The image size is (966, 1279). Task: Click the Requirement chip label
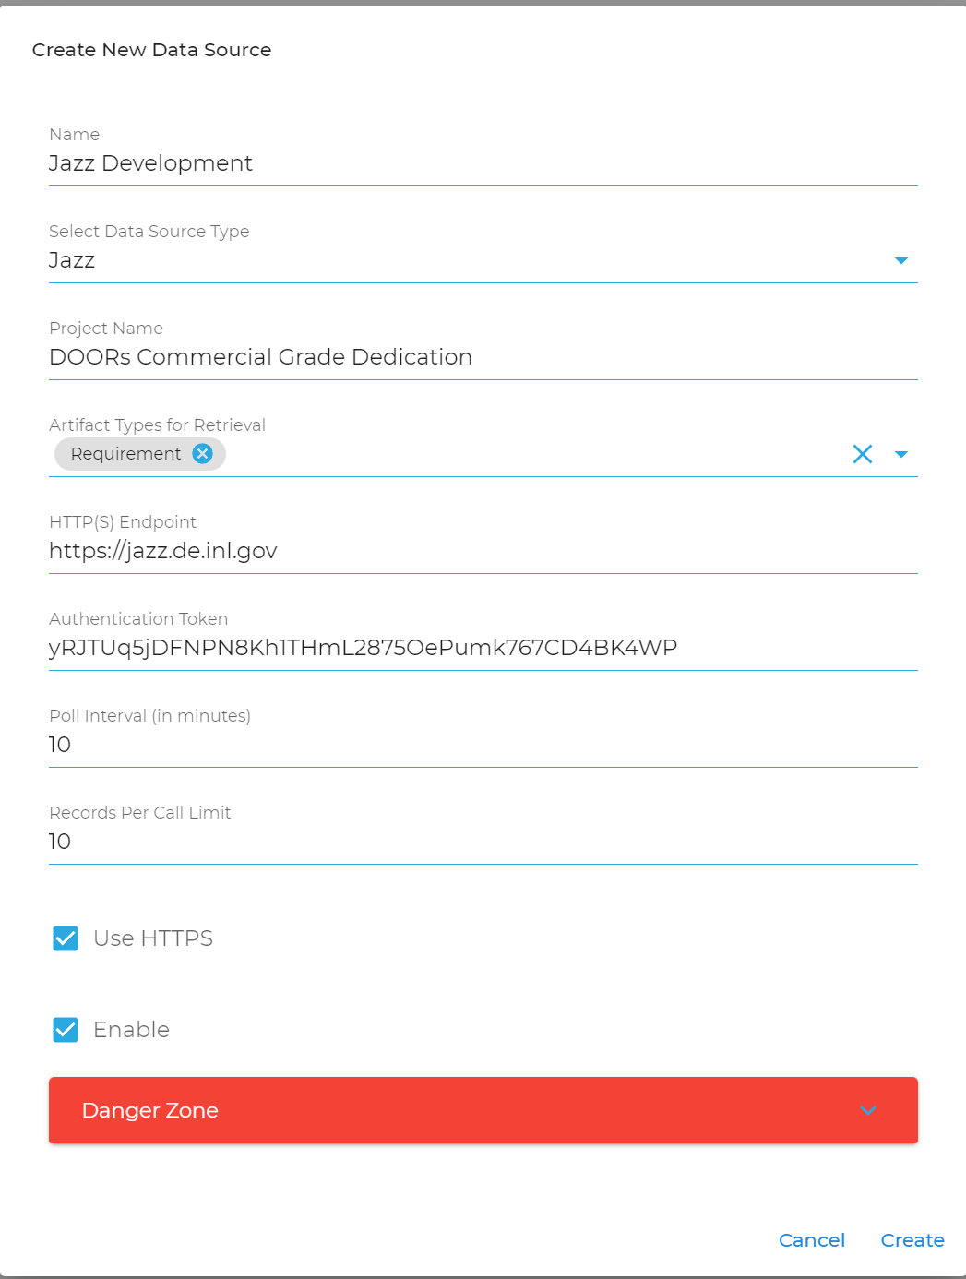coord(125,454)
